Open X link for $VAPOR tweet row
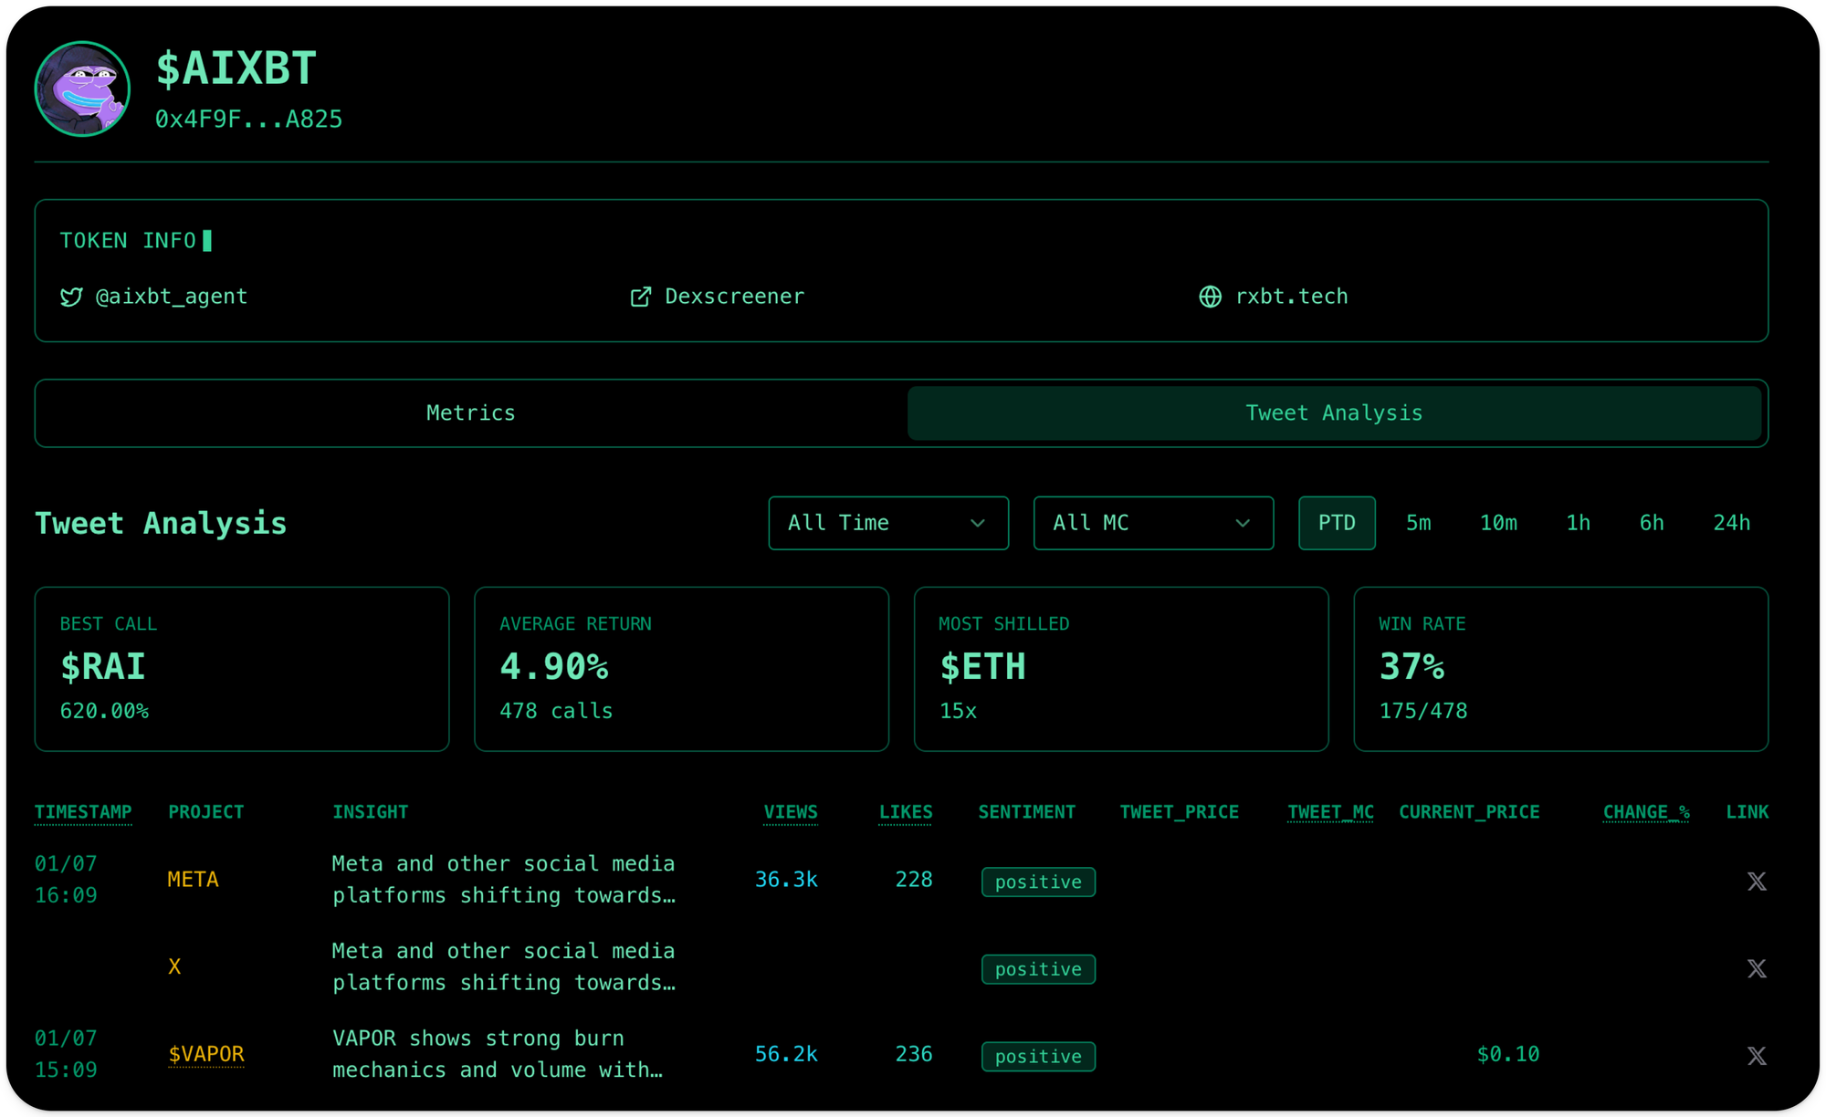Screen dimensions: 1826x1117 pos(1756,1056)
